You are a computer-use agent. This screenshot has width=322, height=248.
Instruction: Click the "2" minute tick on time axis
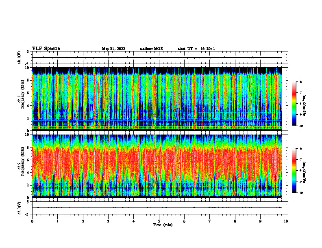pyautogui.click(x=83, y=221)
